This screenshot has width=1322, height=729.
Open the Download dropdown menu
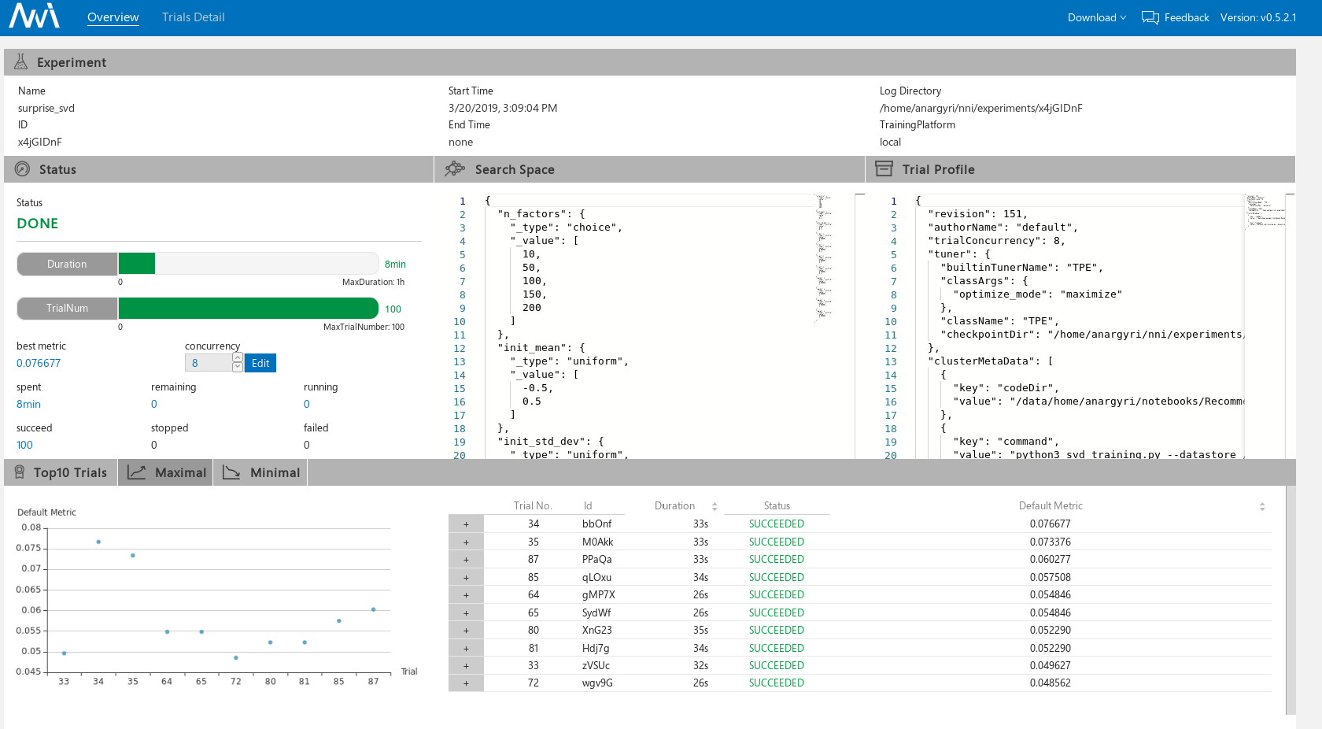[x=1096, y=17]
